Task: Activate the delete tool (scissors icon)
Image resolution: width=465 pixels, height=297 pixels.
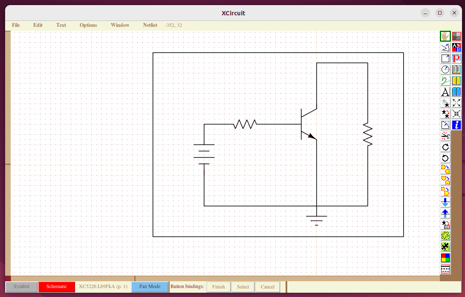Action: tap(445, 136)
